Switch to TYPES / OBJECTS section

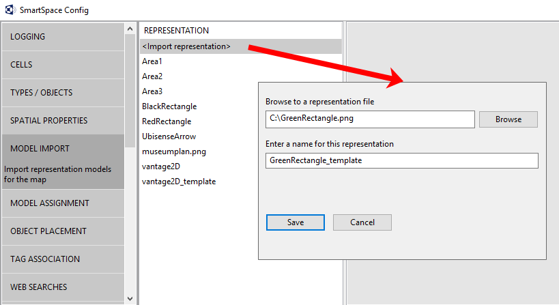pyautogui.click(x=63, y=93)
